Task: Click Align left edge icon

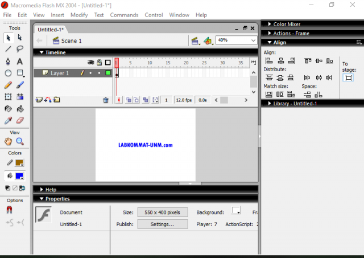Action: point(269,61)
